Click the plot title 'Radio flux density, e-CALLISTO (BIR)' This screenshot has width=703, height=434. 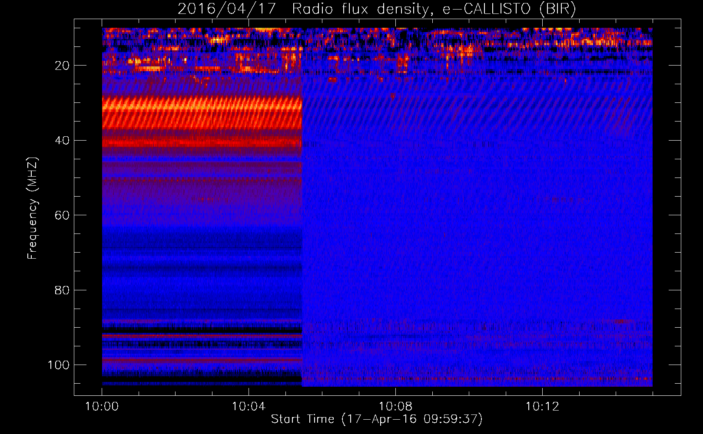point(434,9)
